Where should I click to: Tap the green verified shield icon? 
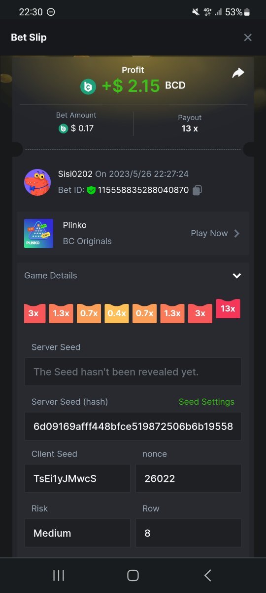pyautogui.click(x=91, y=190)
